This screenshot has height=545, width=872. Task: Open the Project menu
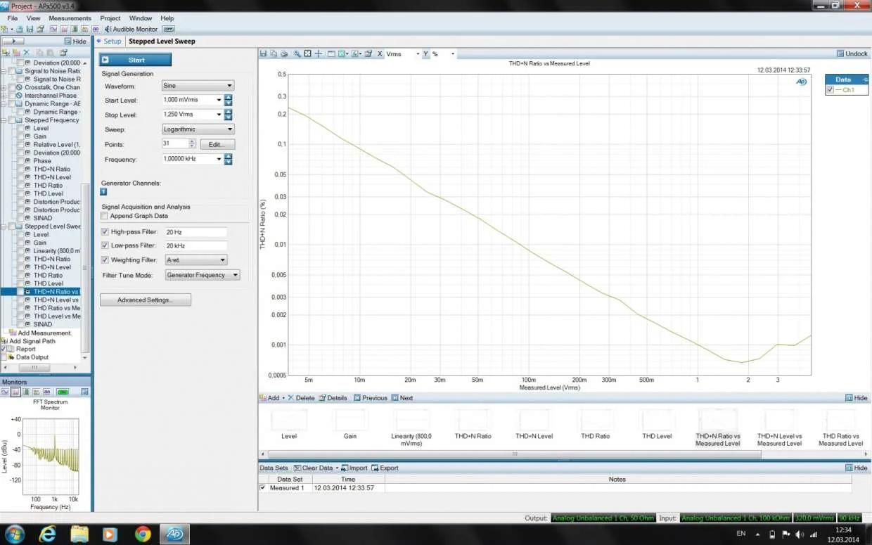coord(110,18)
